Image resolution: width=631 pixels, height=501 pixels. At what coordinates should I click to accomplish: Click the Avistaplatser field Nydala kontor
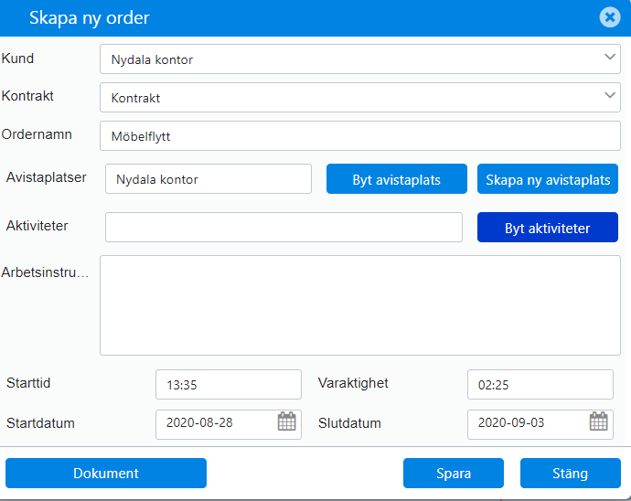[209, 178]
